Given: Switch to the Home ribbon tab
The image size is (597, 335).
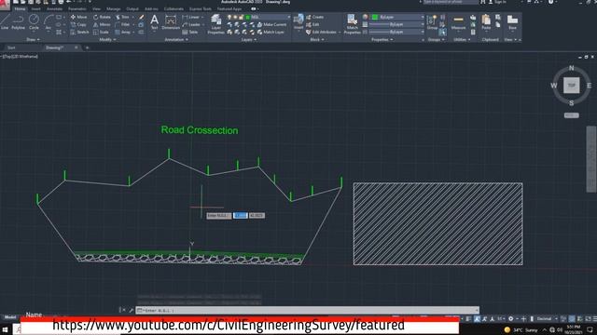Looking at the screenshot, I should pyautogui.click(x=20, y=8).
